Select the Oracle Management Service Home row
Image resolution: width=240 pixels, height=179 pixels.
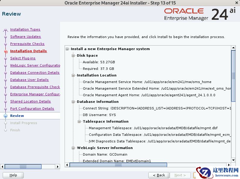pyautogui.click(x=147, y=82)
